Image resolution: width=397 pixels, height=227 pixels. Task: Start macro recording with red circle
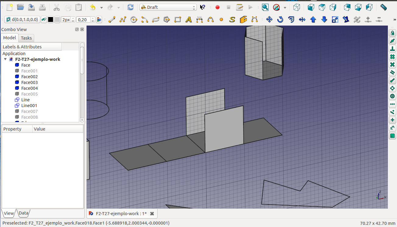coord(217,7)
